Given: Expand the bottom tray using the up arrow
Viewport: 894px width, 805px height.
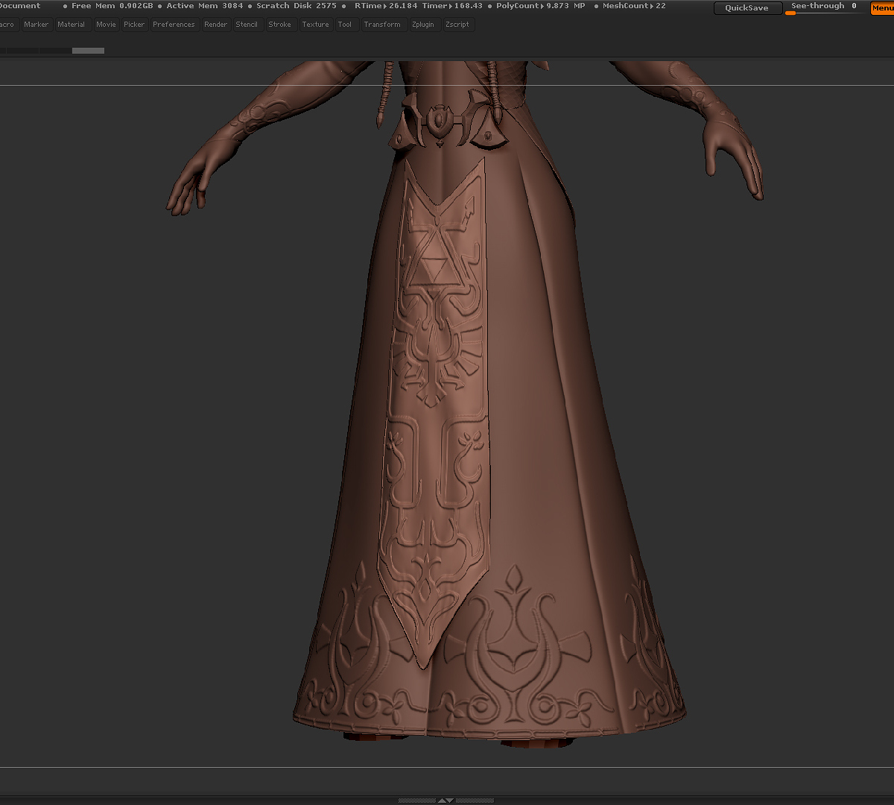Looking at the screenshot, I should 441,801.
